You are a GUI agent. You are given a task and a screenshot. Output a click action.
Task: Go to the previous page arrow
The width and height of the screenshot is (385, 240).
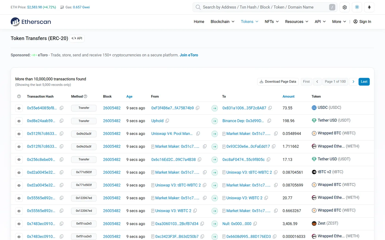tap(317, 81)
